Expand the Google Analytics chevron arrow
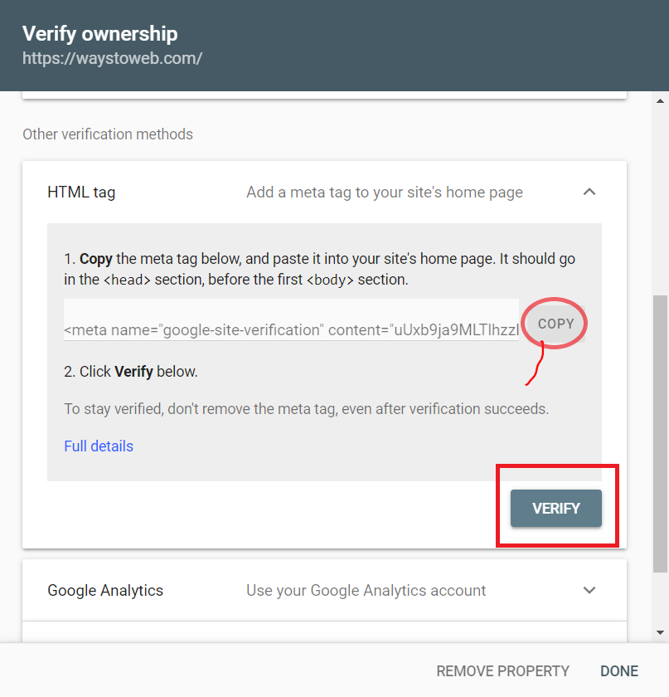The image size is (669, 697). click(589, 590)
